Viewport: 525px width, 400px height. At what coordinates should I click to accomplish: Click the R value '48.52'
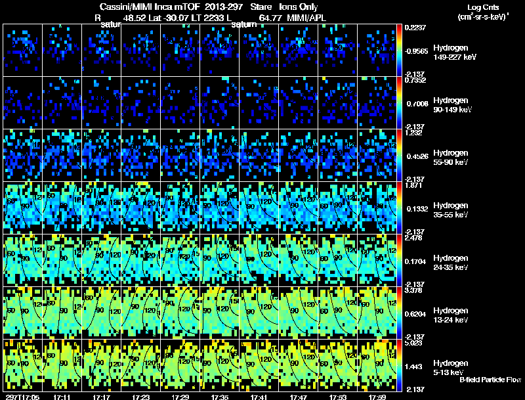click(135, 18)
